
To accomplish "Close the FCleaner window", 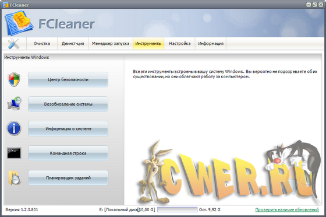I will pos(321,5).
